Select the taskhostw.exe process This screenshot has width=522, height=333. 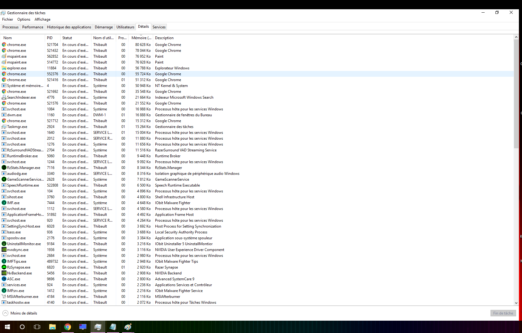(x=257, y=302)
